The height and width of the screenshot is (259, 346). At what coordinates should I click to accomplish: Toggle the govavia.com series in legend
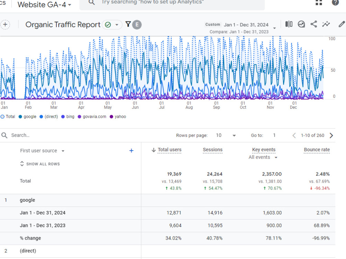pyautogui.click(x=92, y=117)
